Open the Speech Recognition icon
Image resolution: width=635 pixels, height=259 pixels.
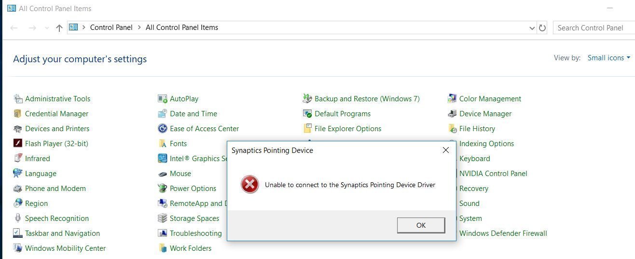coord(18,218)
